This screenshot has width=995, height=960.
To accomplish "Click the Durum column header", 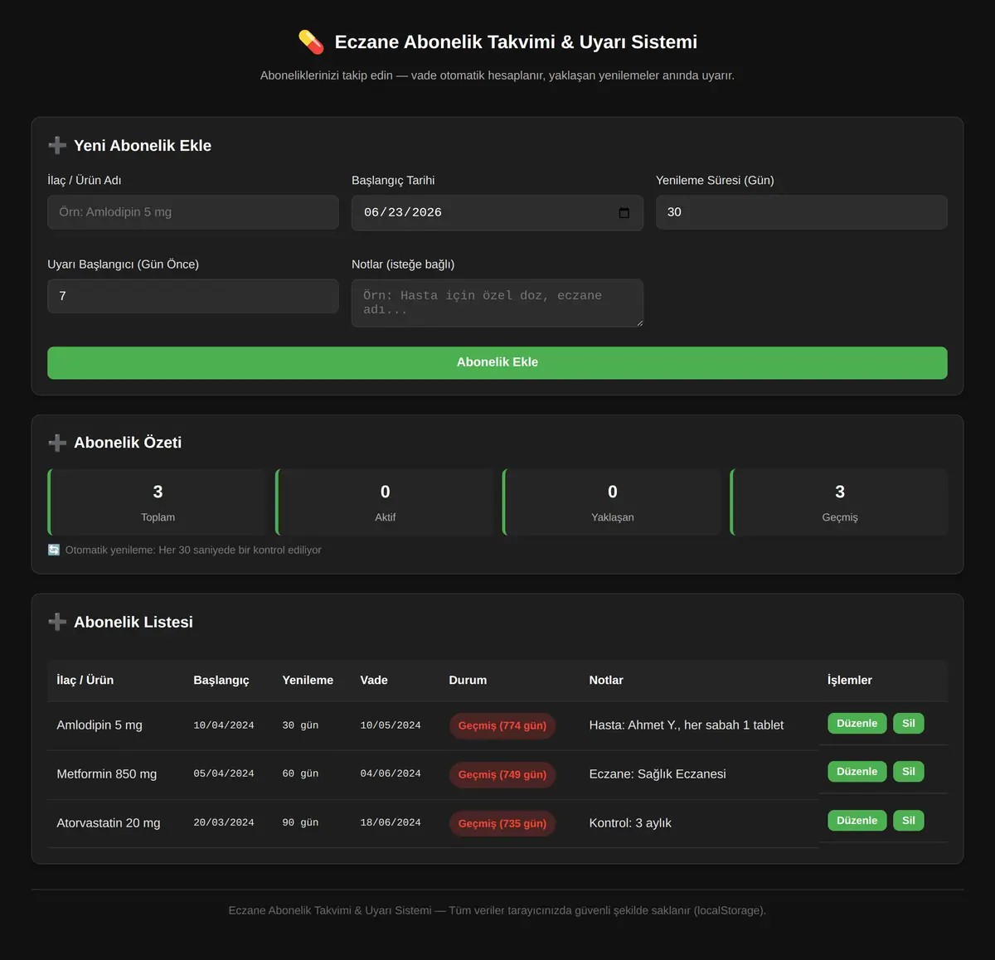I will pos(468,681).
